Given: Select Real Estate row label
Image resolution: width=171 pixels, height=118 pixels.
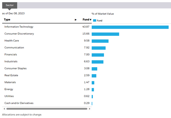Looking at the screenshot, I should point(11,75).
